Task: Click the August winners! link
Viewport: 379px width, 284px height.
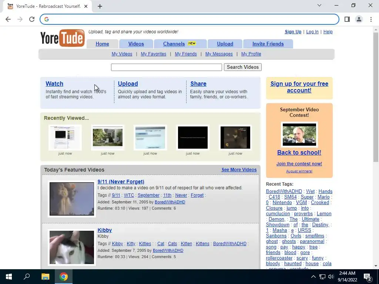Action: coord(299,171)
